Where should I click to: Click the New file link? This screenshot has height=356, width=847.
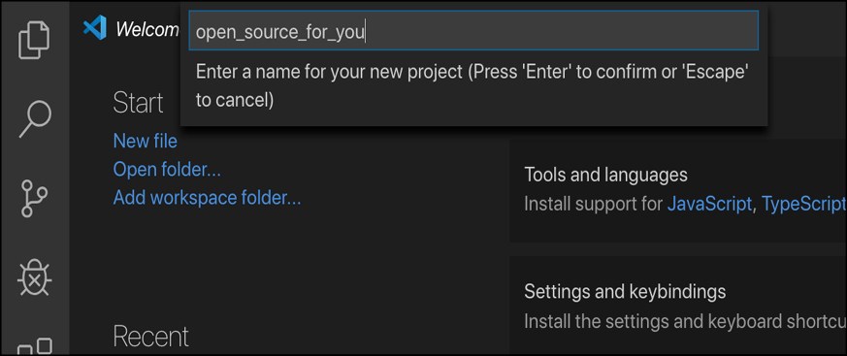(145, 142)
